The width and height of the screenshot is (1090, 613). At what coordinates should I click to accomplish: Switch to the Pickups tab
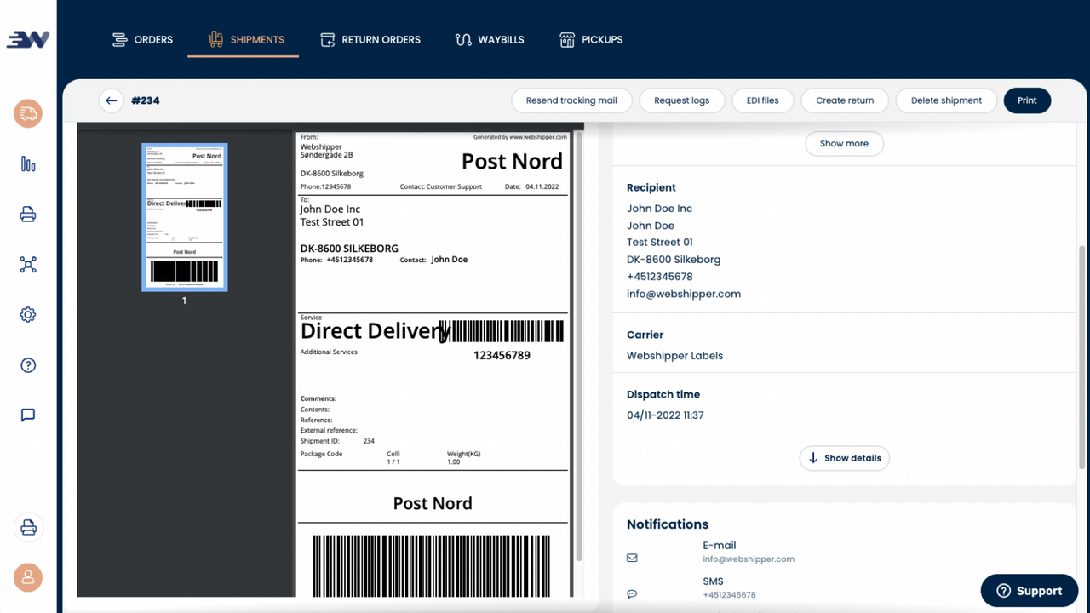[591, 39]
